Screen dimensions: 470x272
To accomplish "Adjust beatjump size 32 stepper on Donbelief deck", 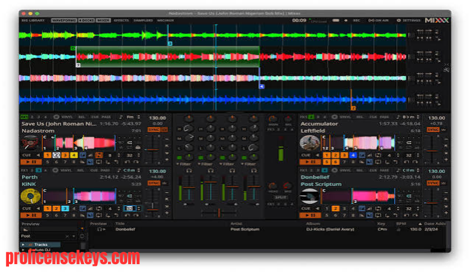I will click(418, 208).
